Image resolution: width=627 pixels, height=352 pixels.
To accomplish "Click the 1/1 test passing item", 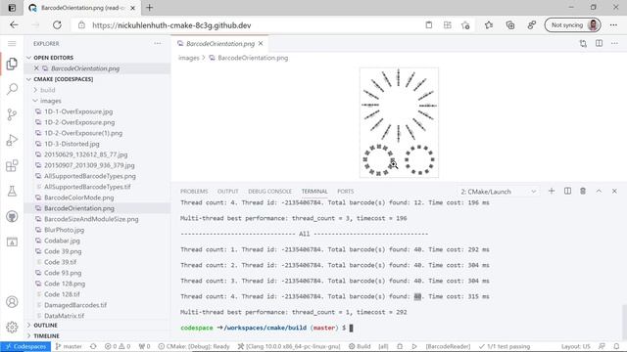I will point(505,346).
